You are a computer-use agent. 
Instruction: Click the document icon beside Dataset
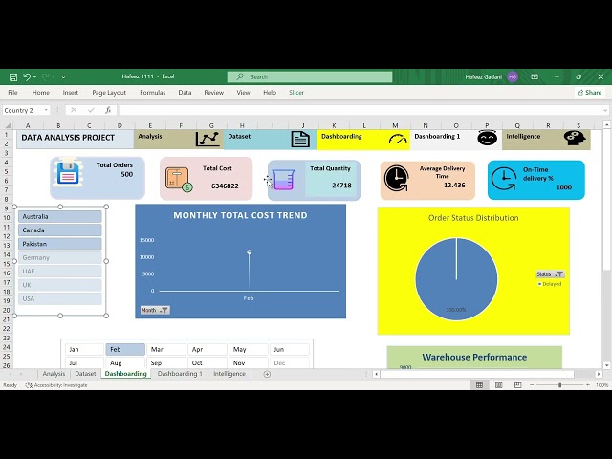300,140
